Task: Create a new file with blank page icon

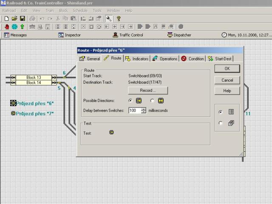Action: [6, 19]
